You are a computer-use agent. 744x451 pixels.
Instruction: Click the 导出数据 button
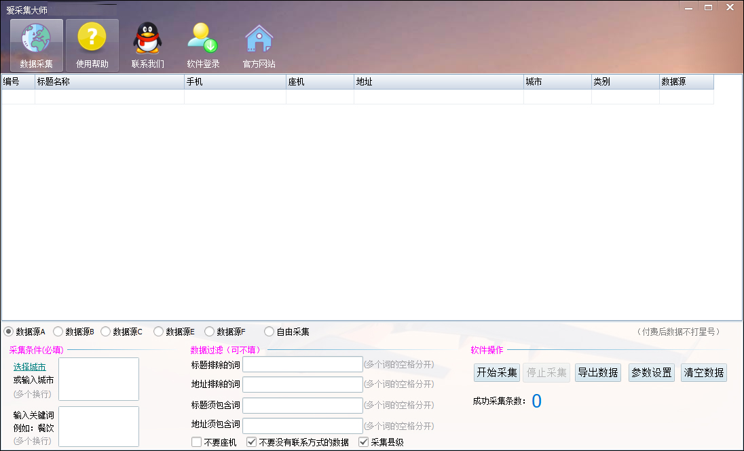597,372
